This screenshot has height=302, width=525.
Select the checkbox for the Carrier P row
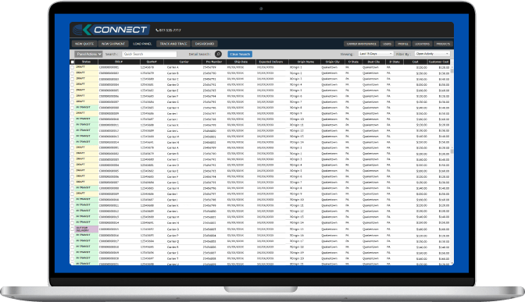coord(72,236)
